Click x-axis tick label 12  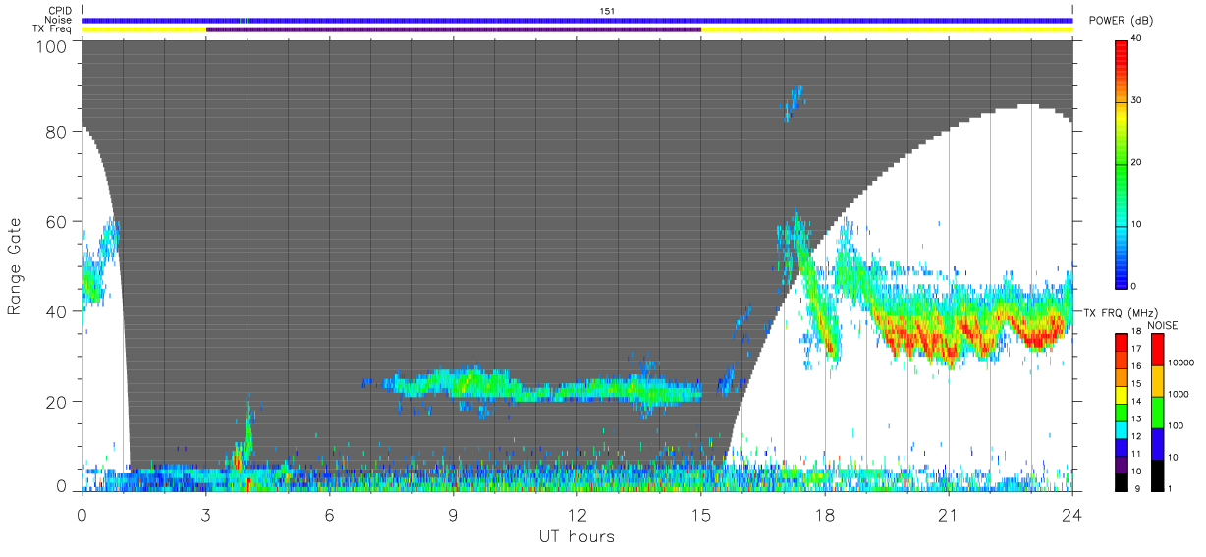tap(577, 514)
